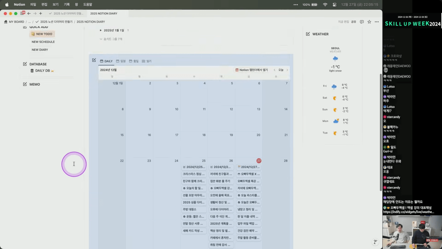This screenshot has width=442, height=249.
Task: Click the MY BOARD home icon in breadcrumb
Action: 6,22
